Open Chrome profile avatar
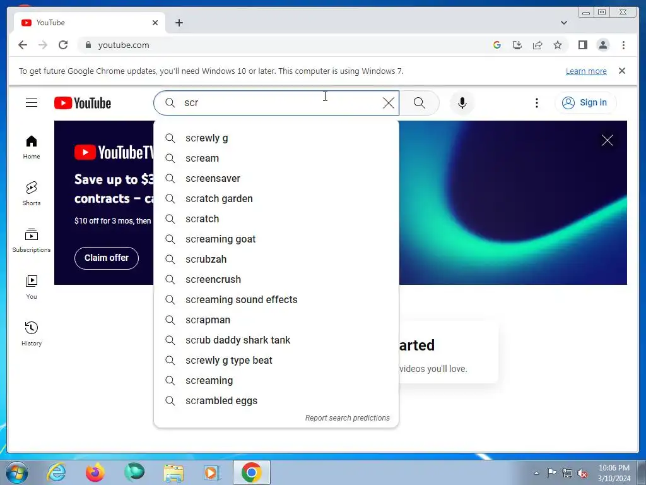 [x=602, y=45]
